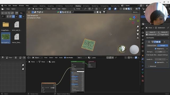Create new folder in file browser

(x=16, y=13)
